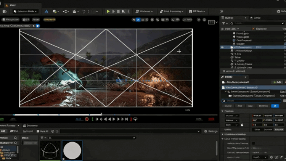
Task: Open the expand toolbar double-chevron
Action: (x=222, y=11)
